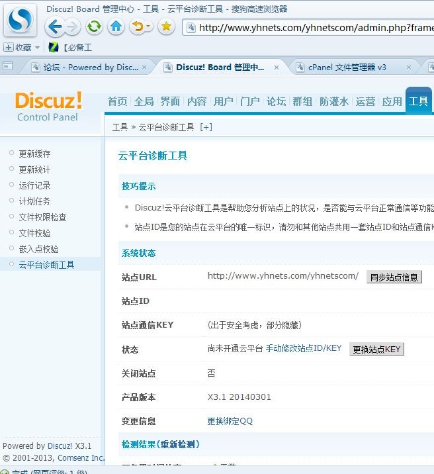
Task: Open the dropdown arrow beside the undo icon
Action: [148, 26]
